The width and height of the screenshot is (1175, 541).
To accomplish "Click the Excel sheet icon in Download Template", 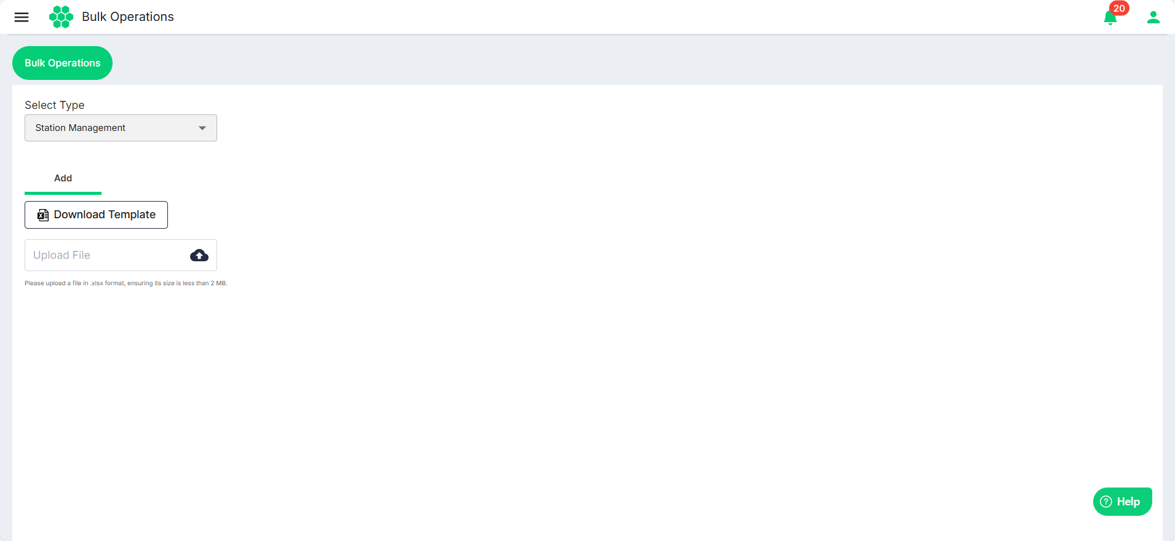I will (43, 215).
